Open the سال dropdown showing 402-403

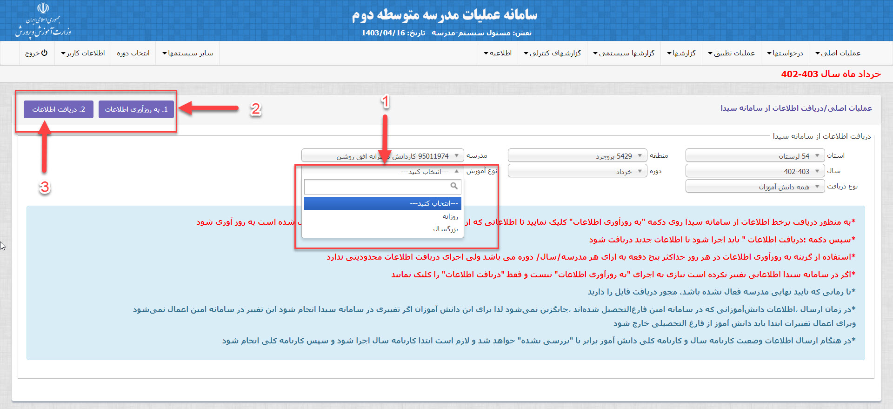point(754,171)
